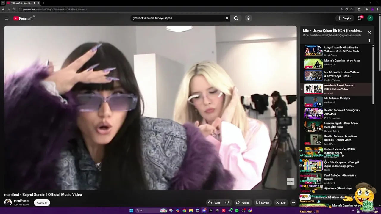Play Mustafa Özarslan - Arayı Arayı thumbnail
The width and height of the screenshot is (381, 214).
(313, 64)
